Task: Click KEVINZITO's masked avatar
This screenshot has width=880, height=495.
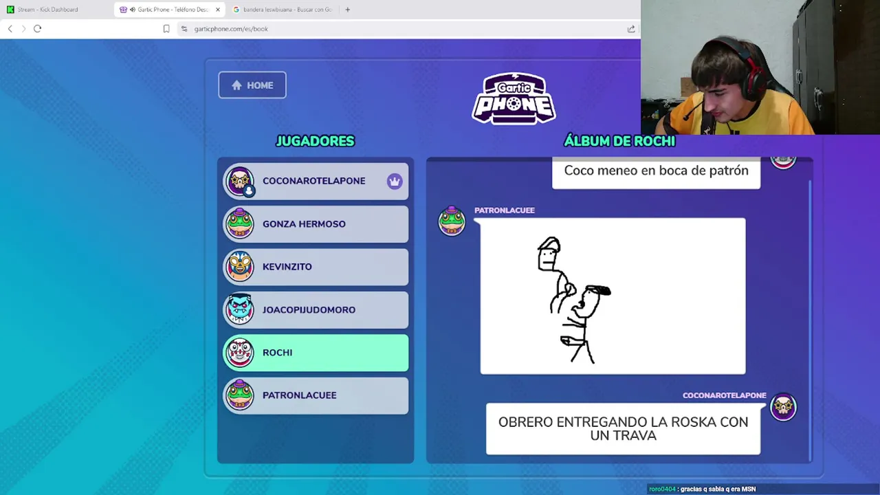Action: (x=240, y=267)
